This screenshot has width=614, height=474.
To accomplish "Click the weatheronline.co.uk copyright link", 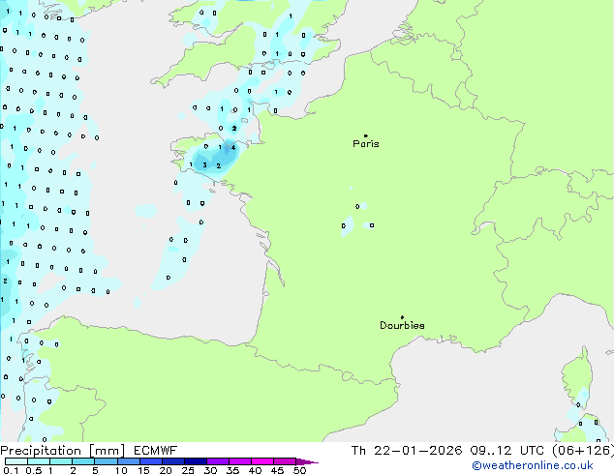I will [532, 465].
